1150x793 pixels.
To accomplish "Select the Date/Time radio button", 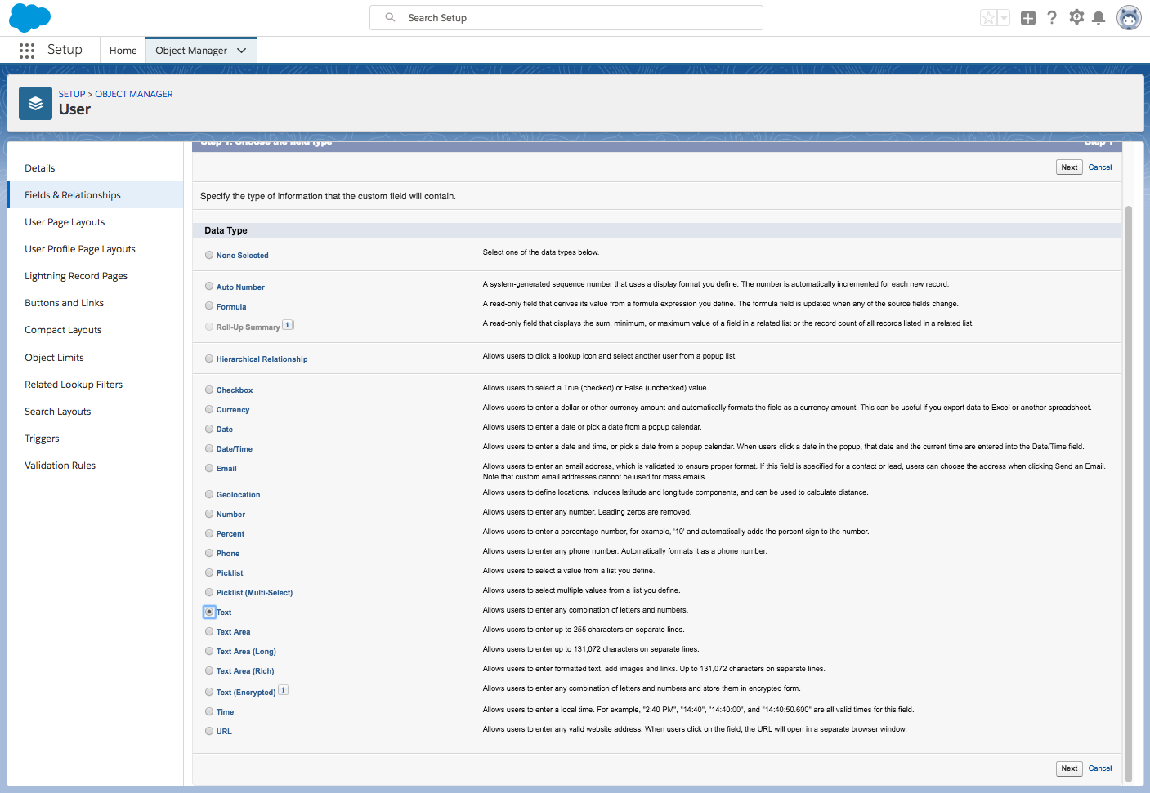I will point(209,448).
